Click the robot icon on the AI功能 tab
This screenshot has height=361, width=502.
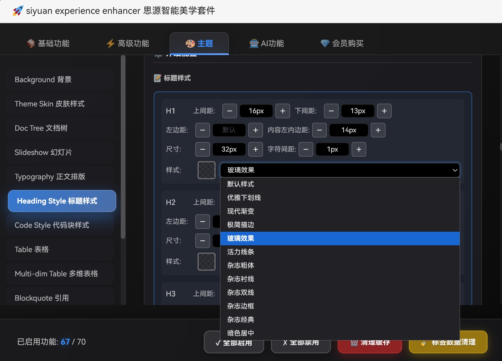(x=254, y=43)
